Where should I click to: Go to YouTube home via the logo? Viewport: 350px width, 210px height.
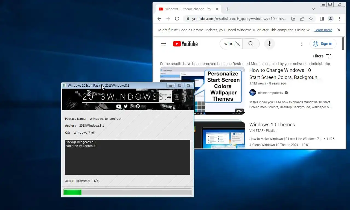pyautogui.click(x=185, y=44)
